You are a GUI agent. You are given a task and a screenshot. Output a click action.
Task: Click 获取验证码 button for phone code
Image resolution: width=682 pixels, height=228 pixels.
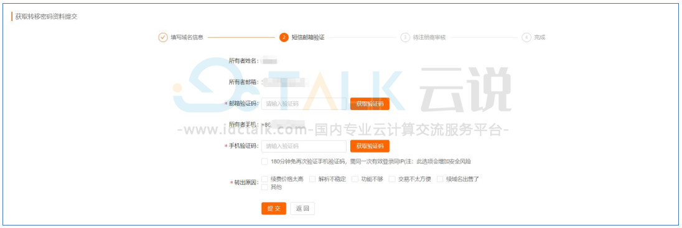tap(370, 146)
